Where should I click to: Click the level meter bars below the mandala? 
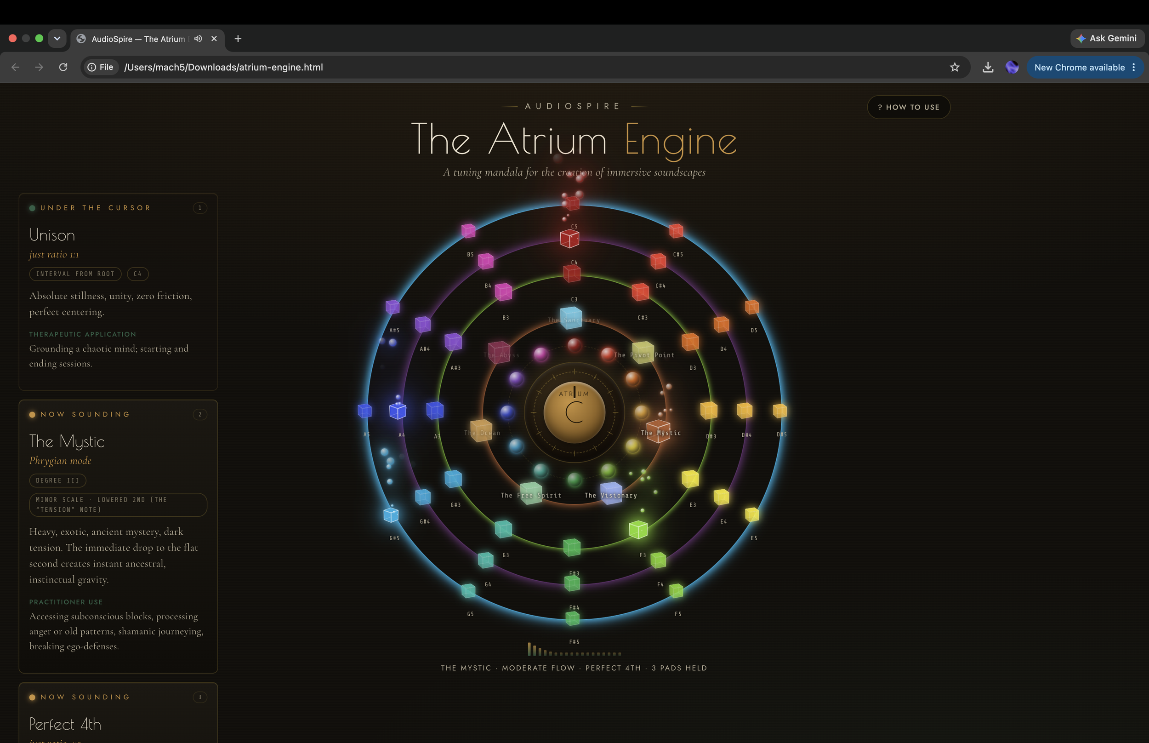pyautogui.click(x=574, y=649)
